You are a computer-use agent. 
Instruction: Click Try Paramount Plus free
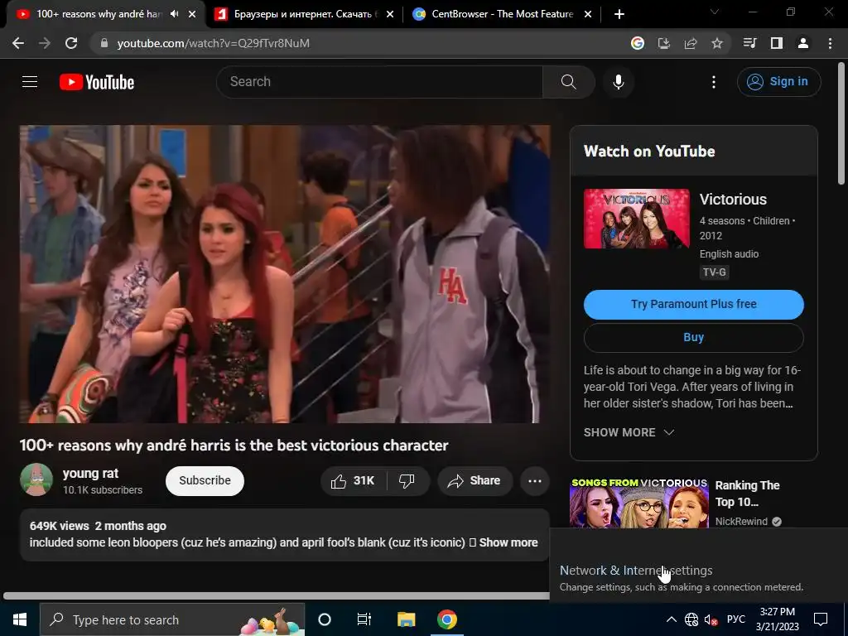coord(693,305)
